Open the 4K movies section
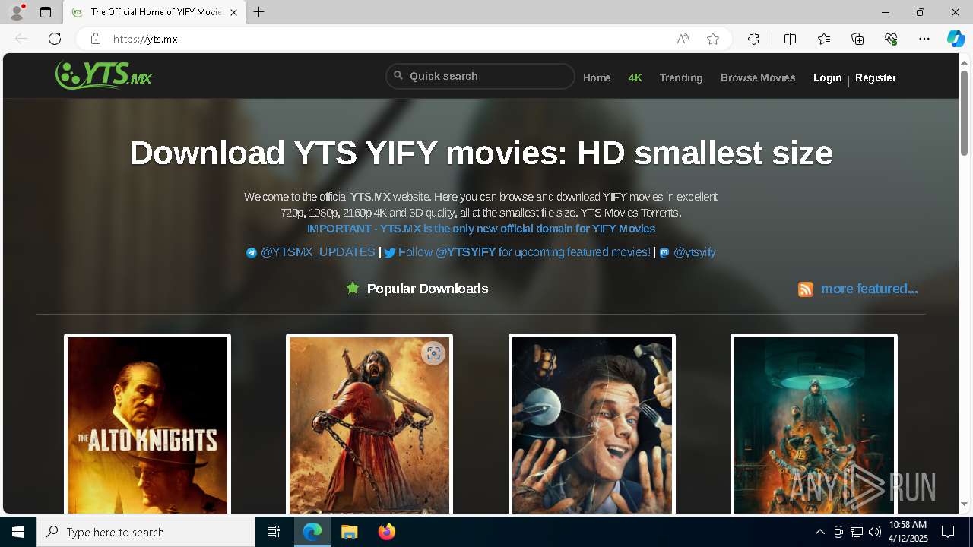The height and width of the screenshot is (547, 973). tap(635, 77)
